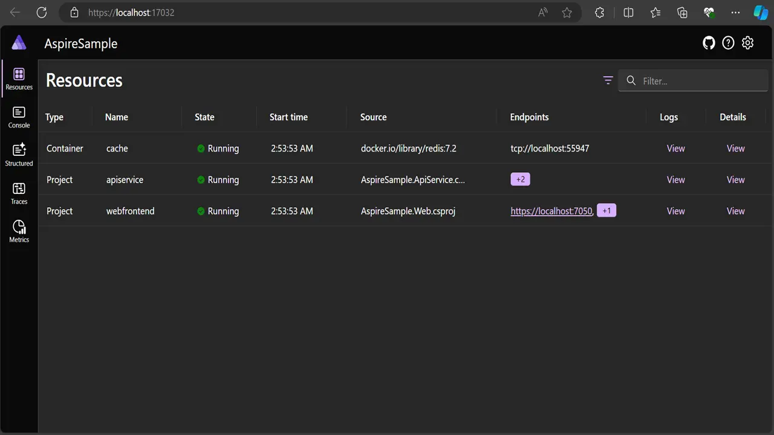Open the Structured logs sidebar page

point(19,155)
